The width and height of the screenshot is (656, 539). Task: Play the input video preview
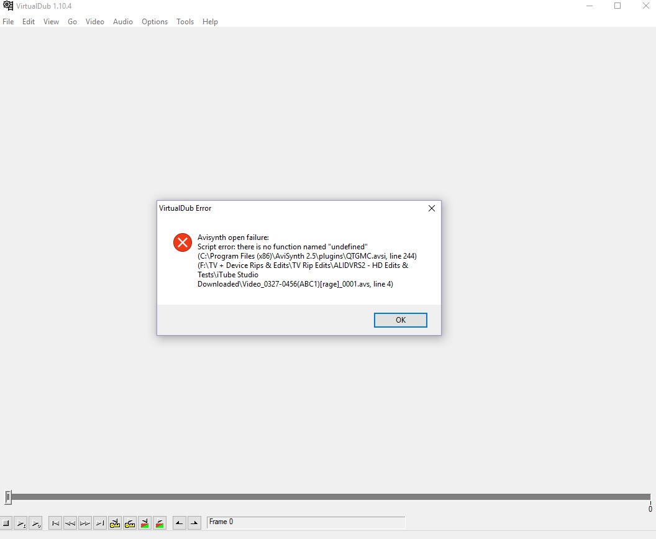(x=21, y=523)
